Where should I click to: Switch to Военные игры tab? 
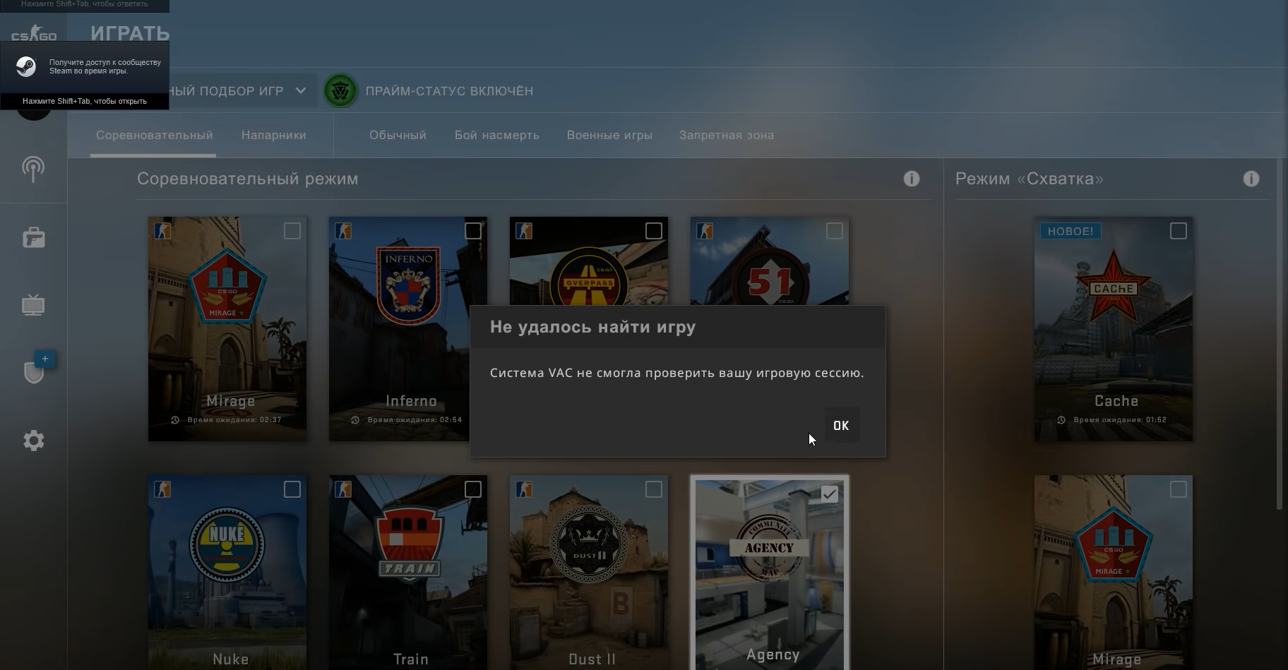click(x=609, y=135)
